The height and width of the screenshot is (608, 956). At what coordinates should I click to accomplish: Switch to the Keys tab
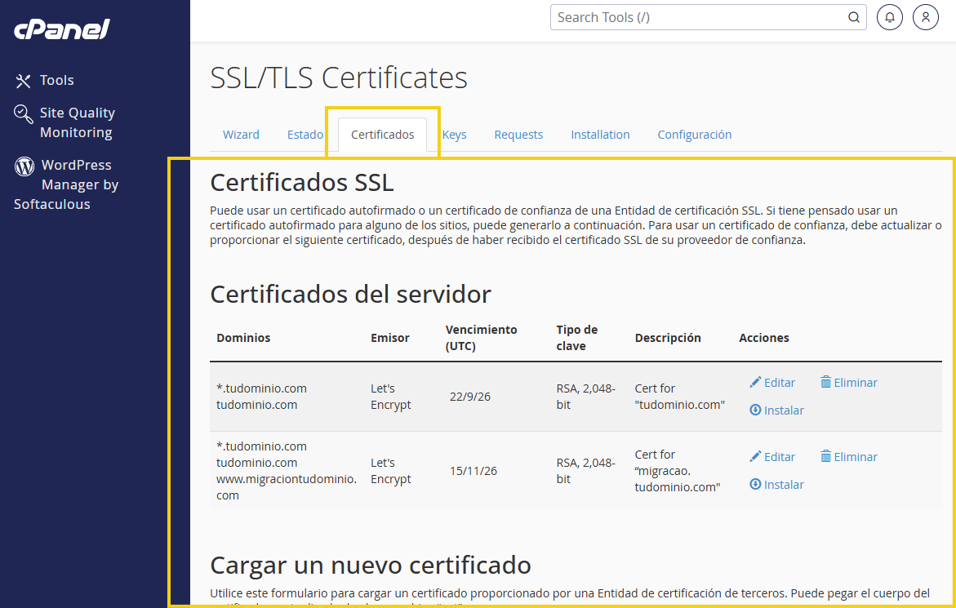click(x=454, y=135)
